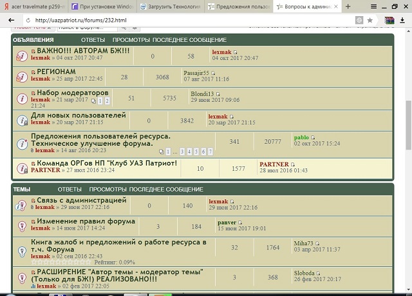Image resolution: width=412 pixels, height=296 pixels.
Task: Click the lightbulb icon beside Книга жалоб topic
Action: click(21, 248)
